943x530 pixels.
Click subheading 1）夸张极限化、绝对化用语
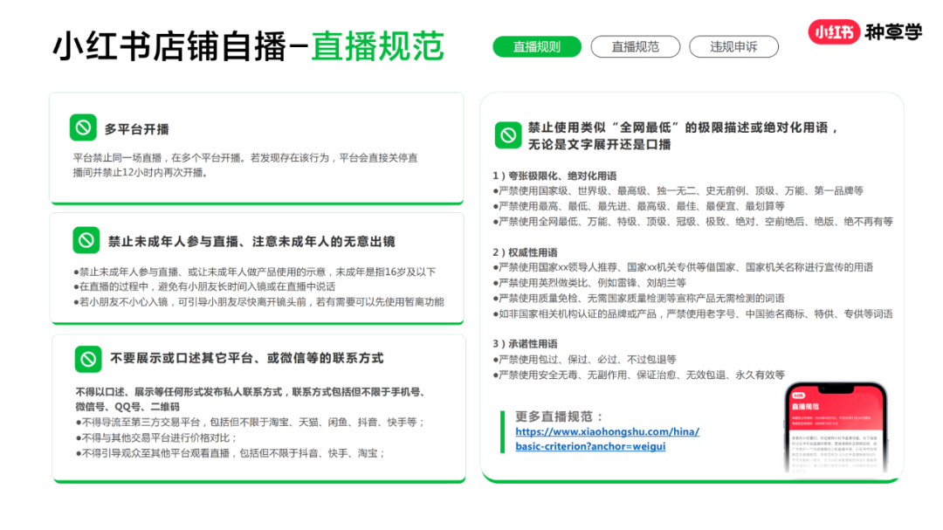554,176
